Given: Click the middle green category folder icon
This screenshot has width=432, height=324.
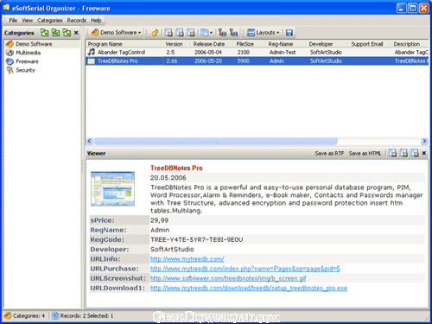Looking at the screenshot, I should tap(55, 33).
